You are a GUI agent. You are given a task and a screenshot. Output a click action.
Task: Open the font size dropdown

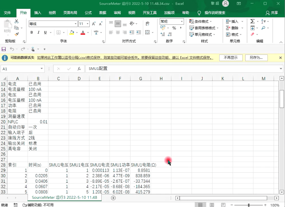[88, 24]
